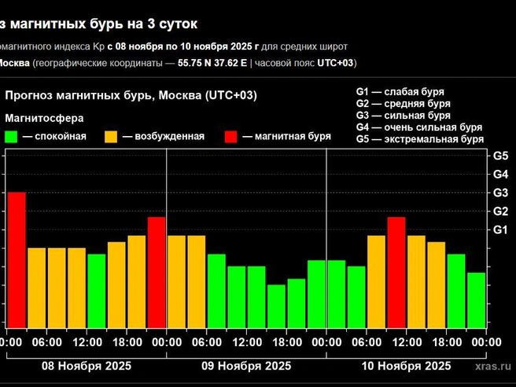
Task: Click the 'xras.ru' source label
Action: click(x=493, y=366)
